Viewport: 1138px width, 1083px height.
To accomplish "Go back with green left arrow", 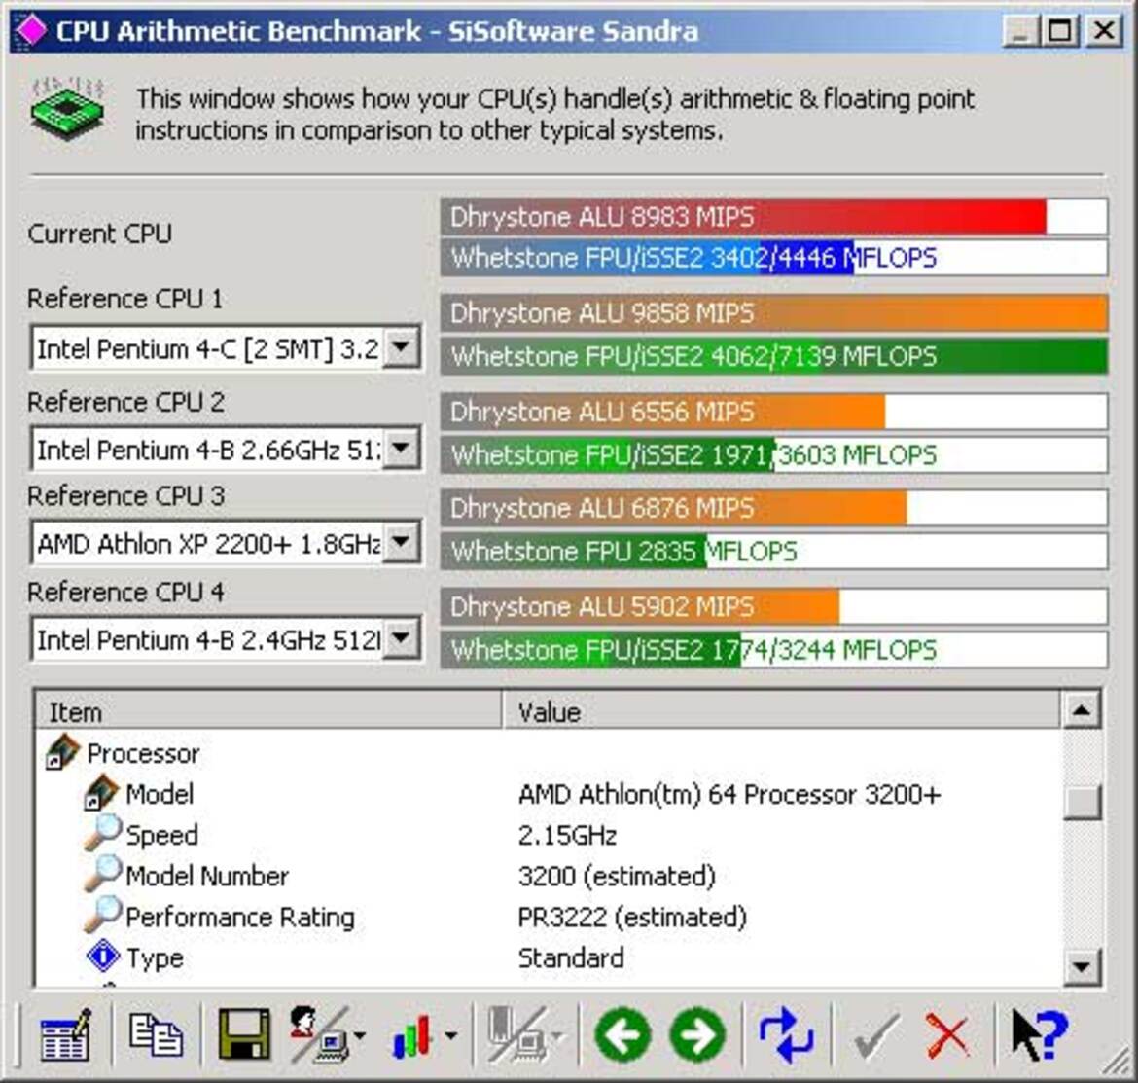I will coord(622,1034).
